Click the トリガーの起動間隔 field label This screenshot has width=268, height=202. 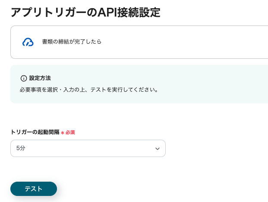35,132
